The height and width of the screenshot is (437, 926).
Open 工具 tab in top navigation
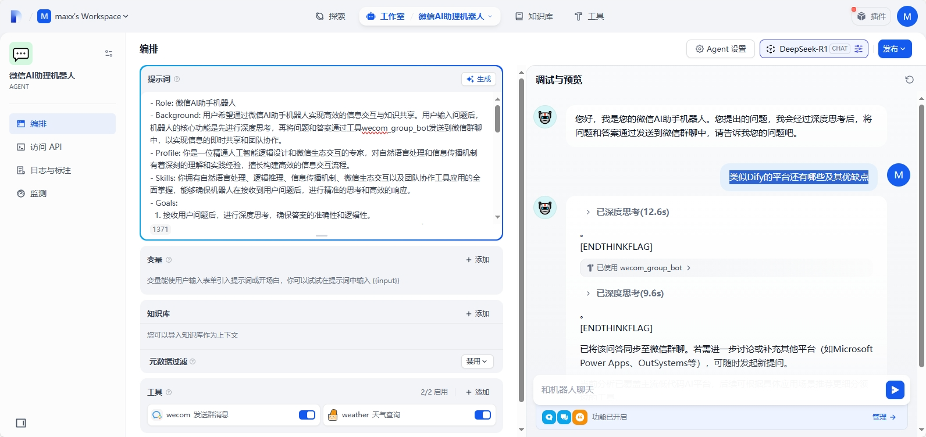[x=589, y=16]
